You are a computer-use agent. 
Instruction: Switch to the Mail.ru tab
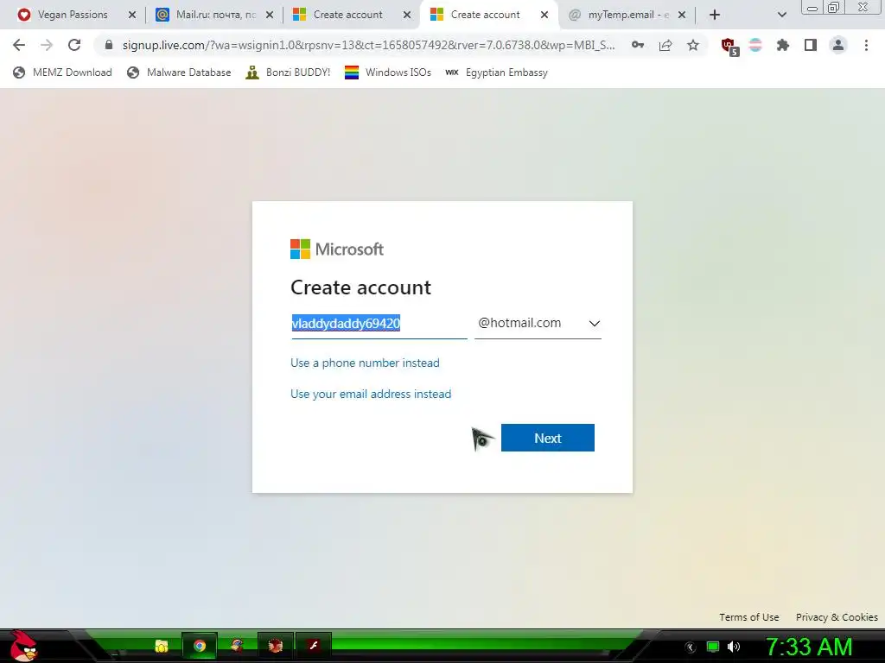[215, 15]
